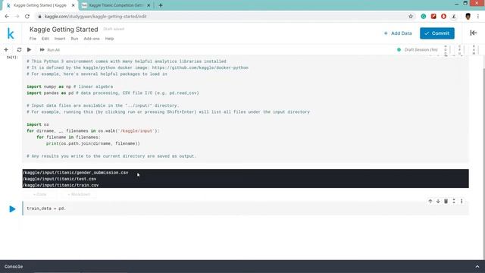Click output line gender_submission.csv
485x273 pixels.
pyautogui.click(x=75, y=172)
